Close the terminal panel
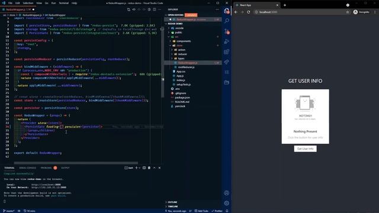Screen dimensions: 379x213 coord(159,168)
